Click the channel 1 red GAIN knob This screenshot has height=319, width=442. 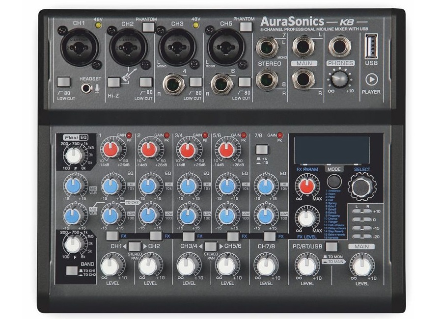coord(112,149)
